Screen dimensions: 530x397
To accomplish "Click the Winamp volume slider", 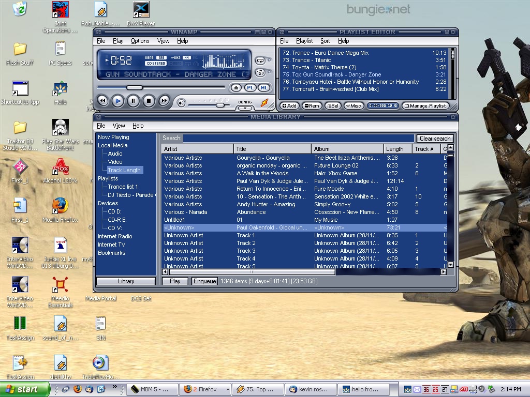I will 209,105.
